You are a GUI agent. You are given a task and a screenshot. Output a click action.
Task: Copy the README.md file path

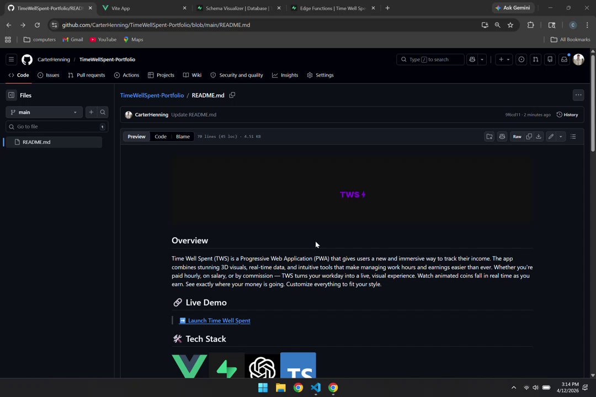click(x=232, y=95)
